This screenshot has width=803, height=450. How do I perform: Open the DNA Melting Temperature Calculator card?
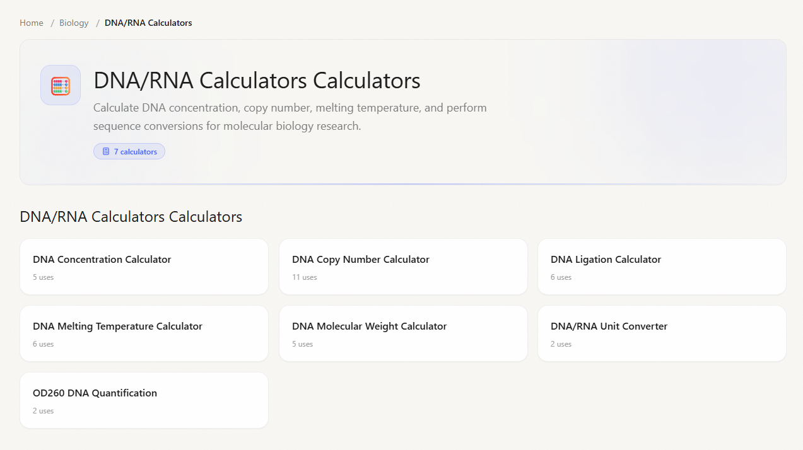coord(144,333)
